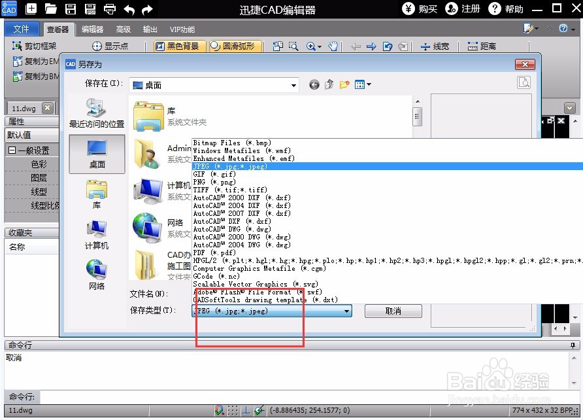Click the preview icon at dialog top right

524,82
